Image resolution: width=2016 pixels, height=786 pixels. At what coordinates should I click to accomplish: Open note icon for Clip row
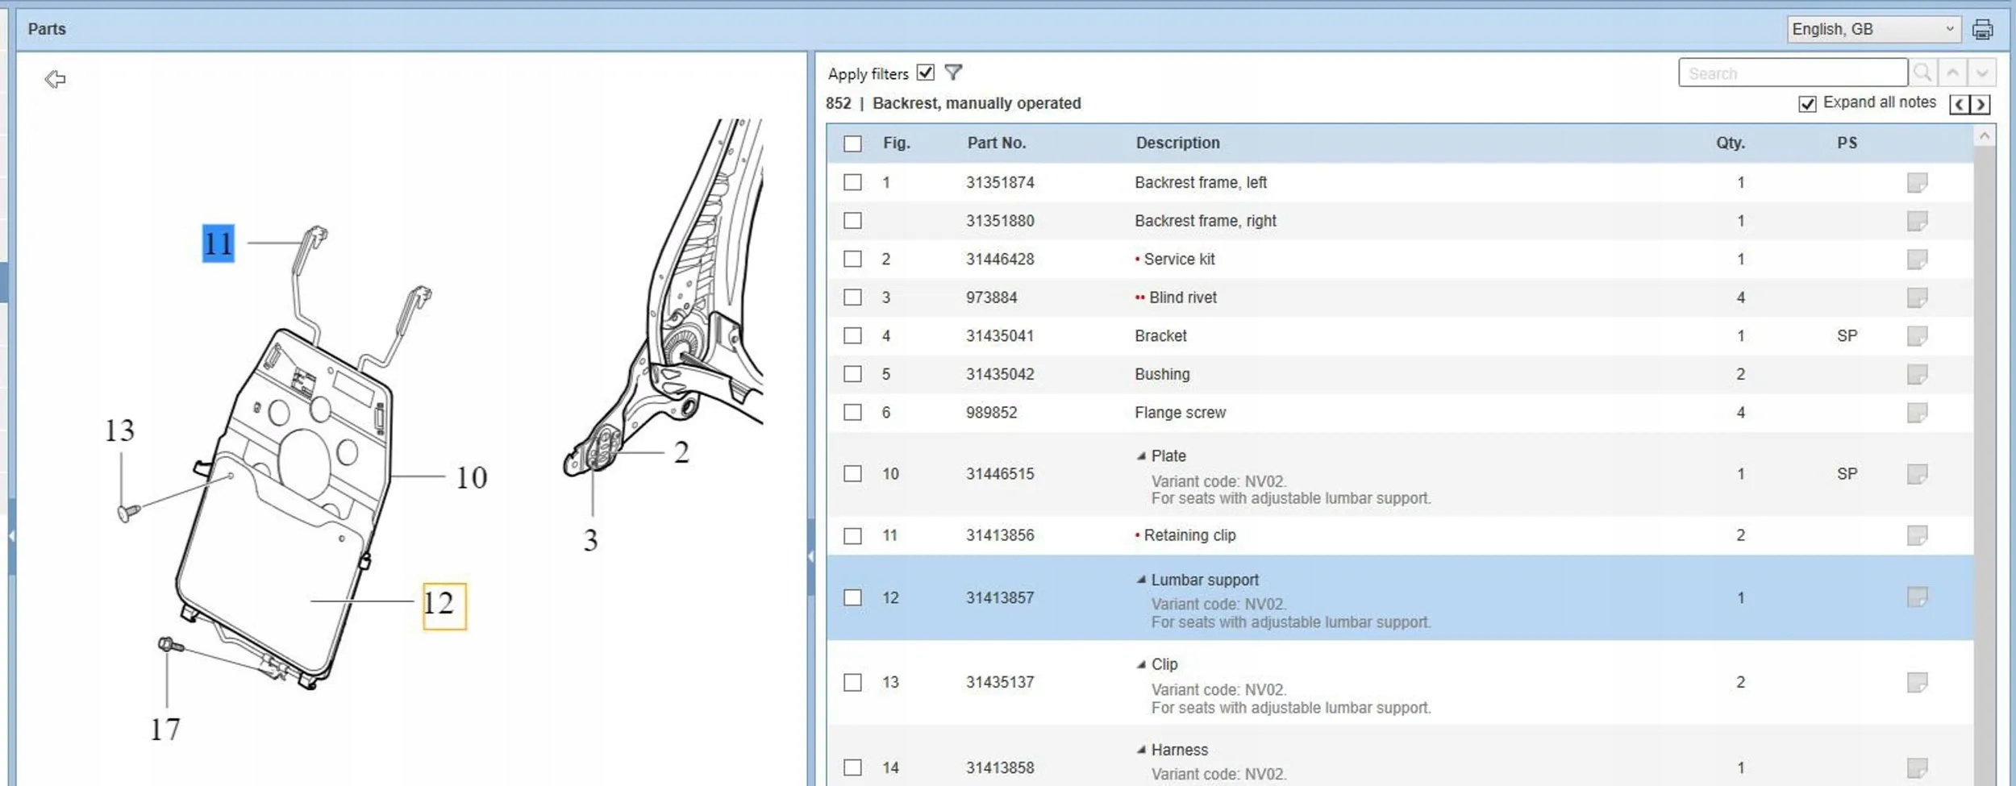coord(1917,683)
